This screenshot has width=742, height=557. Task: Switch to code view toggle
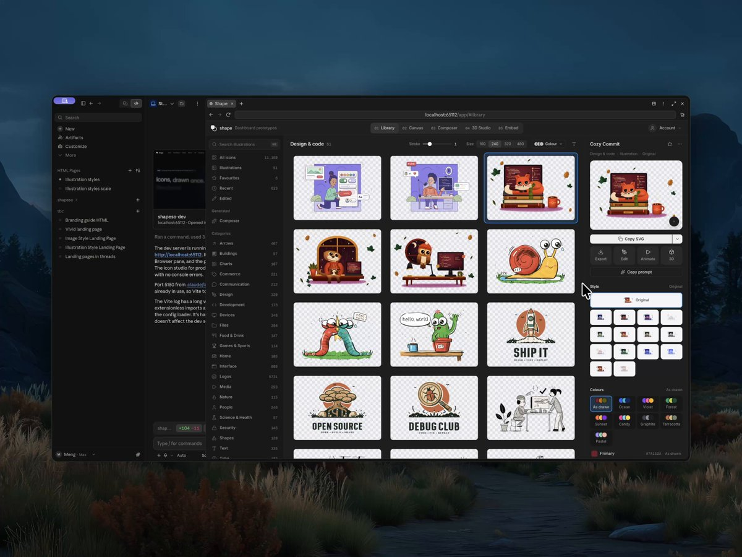coord(137,103)
